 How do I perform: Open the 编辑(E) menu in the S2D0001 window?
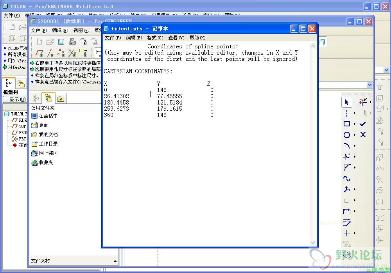60,30
